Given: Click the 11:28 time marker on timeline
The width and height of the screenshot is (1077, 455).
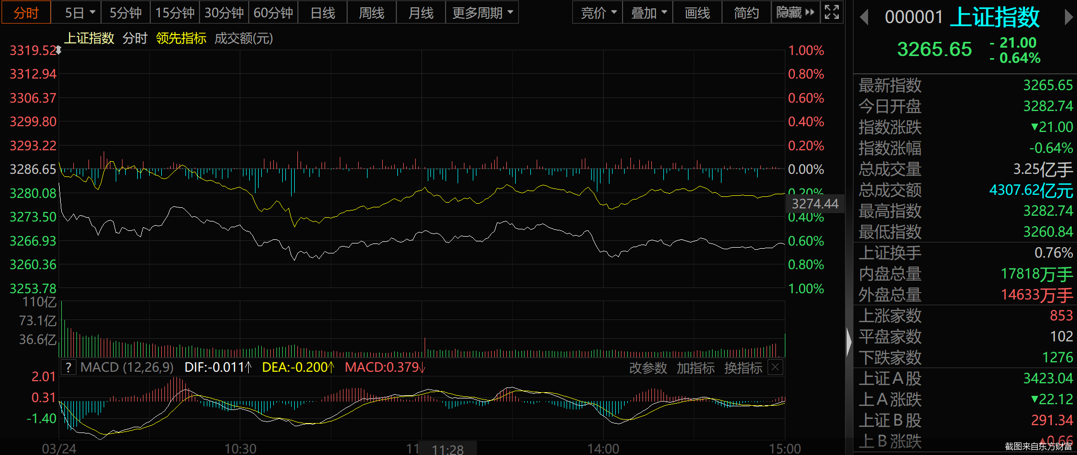Looking at the screenshot, I should pos(448,449).
